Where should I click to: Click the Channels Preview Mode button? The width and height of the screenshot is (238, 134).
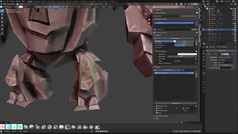[175, 38]
